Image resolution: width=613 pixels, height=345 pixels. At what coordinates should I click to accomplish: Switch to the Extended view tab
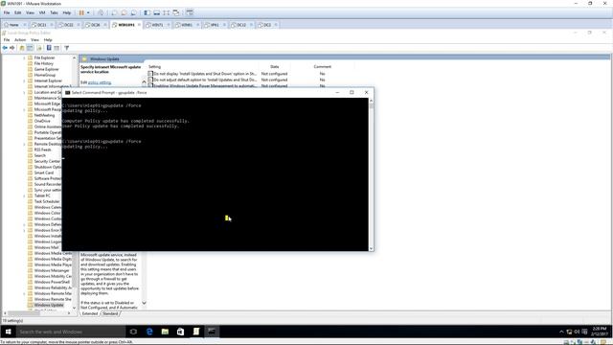90,313
